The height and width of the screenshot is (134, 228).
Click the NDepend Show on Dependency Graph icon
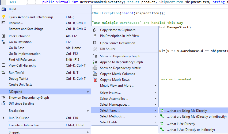(x=95, y=56)
